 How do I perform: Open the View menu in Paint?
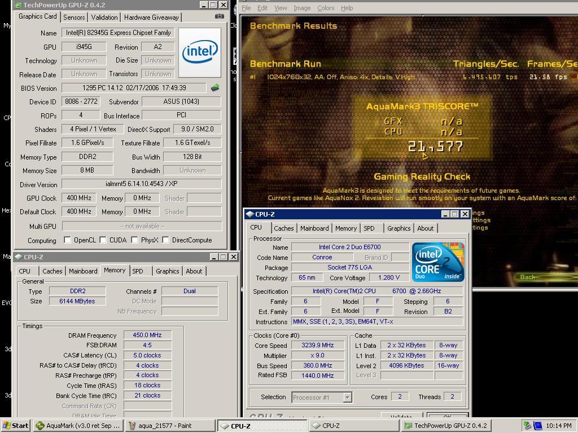point(281,8)
